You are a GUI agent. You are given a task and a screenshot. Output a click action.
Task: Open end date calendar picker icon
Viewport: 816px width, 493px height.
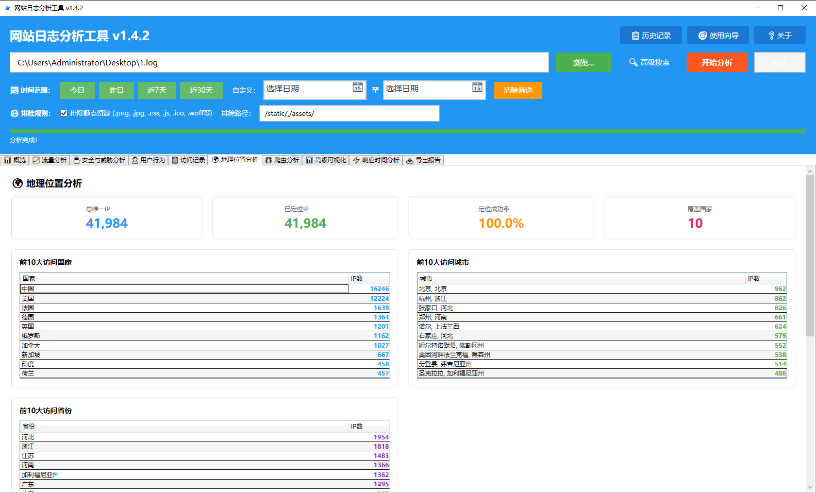477,88
